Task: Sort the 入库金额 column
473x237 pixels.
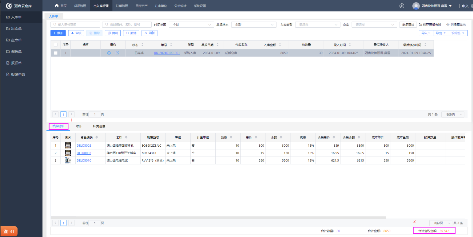Action: pyautogui.click(x=280, y=45)
